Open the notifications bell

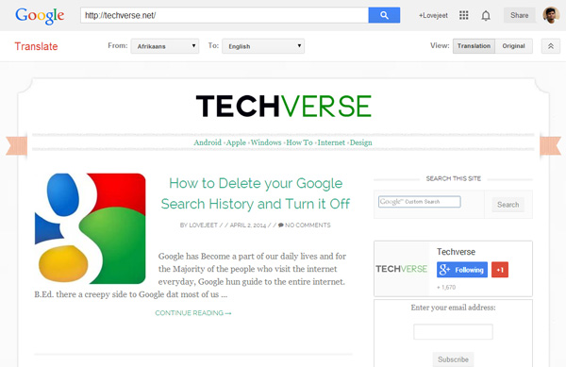(x=486, y=15)
